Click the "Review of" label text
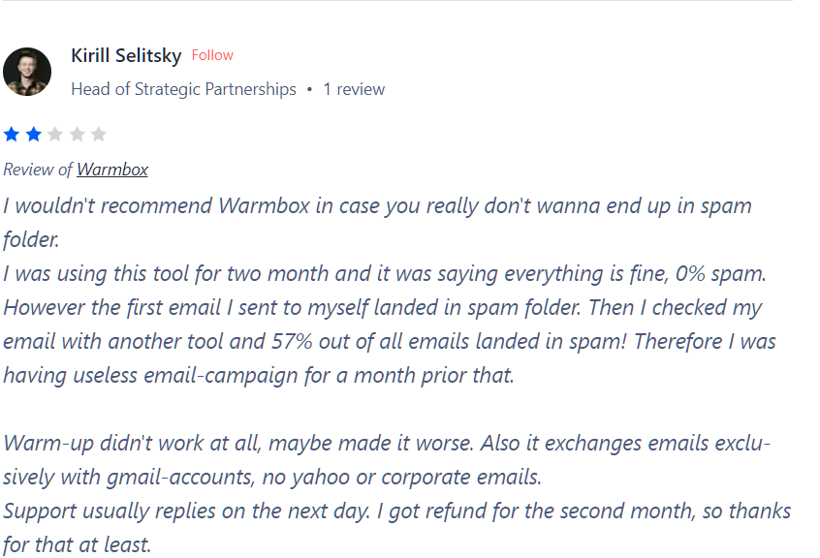 38,170
